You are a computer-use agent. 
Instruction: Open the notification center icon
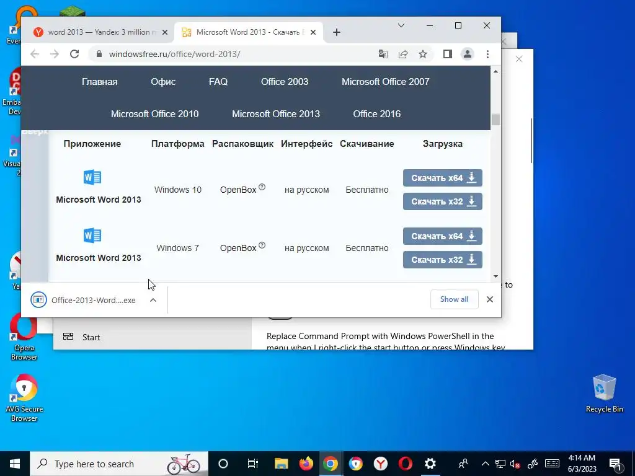(615, 464)
